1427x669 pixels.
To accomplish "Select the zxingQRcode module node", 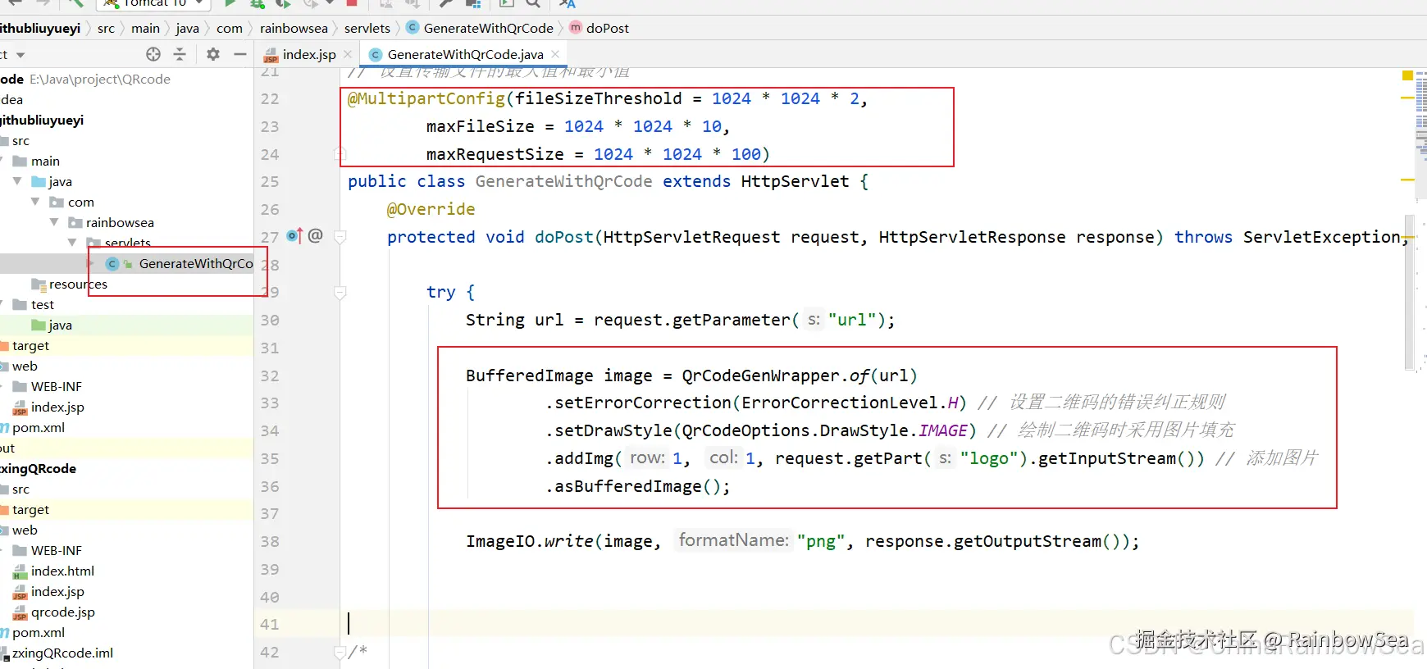I will coord(39,468).
